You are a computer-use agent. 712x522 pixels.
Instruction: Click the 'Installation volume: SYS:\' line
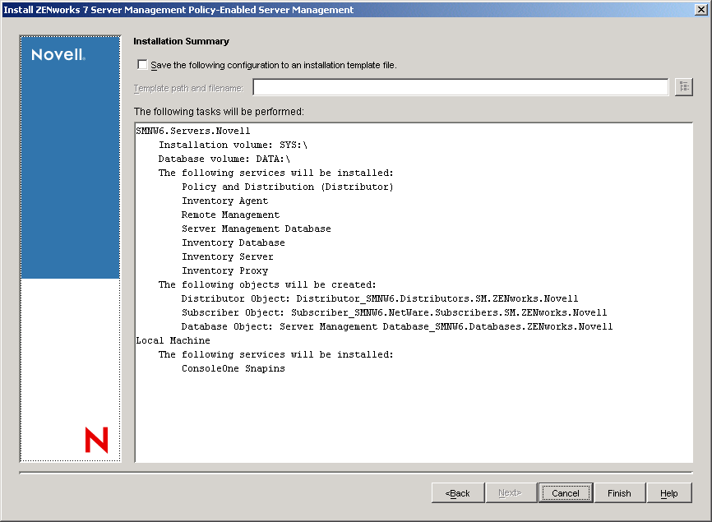pos(233,146)
